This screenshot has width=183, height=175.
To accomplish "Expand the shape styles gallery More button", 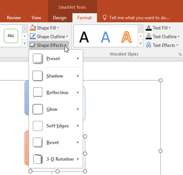I will pos(25,44).
